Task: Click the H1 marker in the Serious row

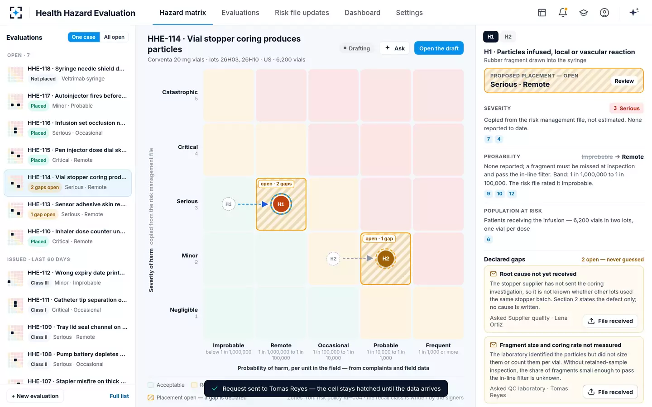Action: (x=281, y=204)
